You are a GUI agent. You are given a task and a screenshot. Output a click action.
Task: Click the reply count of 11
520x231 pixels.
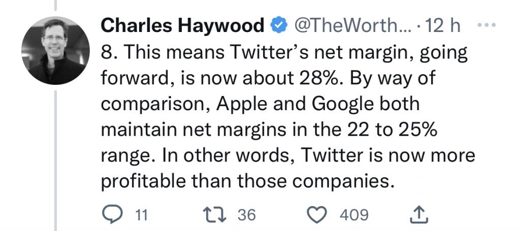[x=141, y=215]
